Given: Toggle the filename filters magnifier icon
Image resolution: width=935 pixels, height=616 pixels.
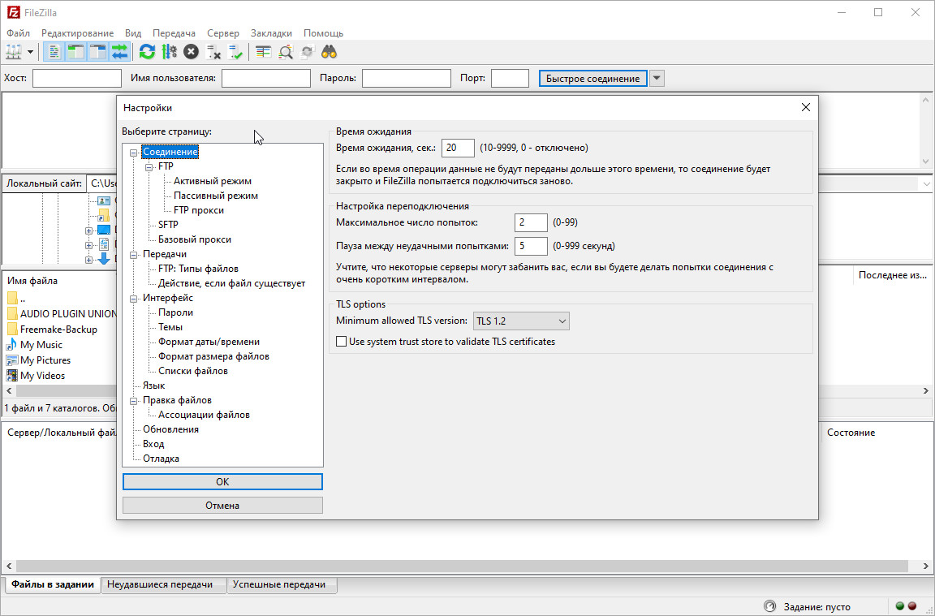Looking at the screenshot, I should (286, 52).
